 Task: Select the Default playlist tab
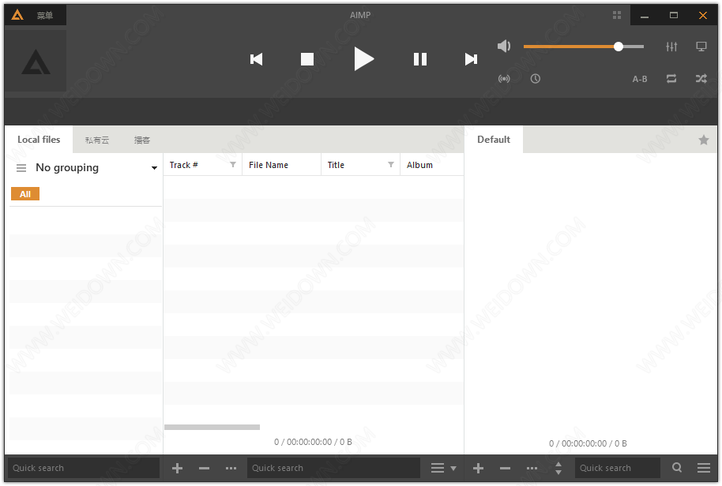point(494,140)
